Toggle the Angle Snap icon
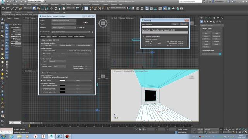 95,8
